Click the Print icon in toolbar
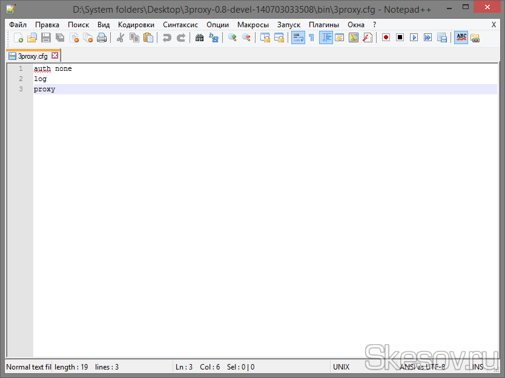This screenshot has height=378, width=505. (102, 37)
